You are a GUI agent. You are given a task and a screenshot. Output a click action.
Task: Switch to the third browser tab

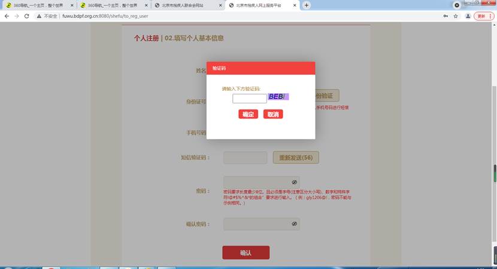(187, 5)
